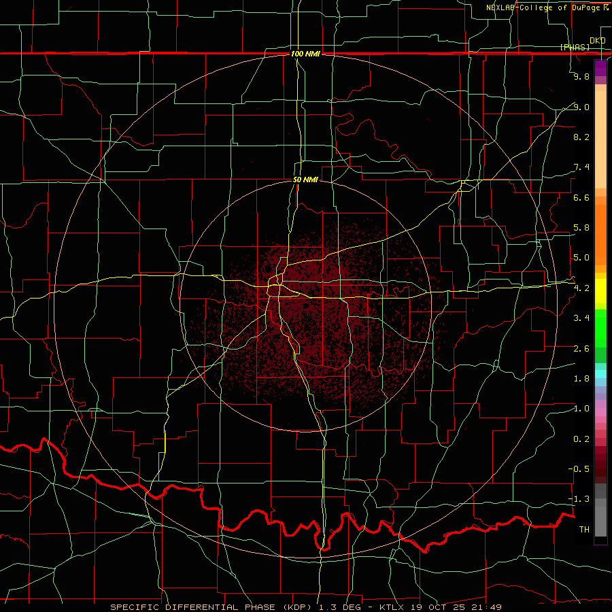Click the 100 NMI range ring label
This screenshot has height=612, width=612.
coord(305,54)
